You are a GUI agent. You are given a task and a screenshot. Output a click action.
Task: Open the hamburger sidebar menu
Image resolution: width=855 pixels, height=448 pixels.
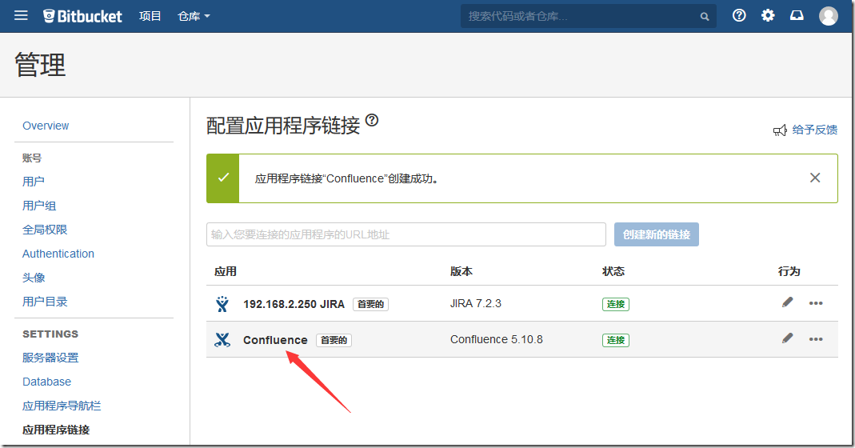tap(21, 16)
